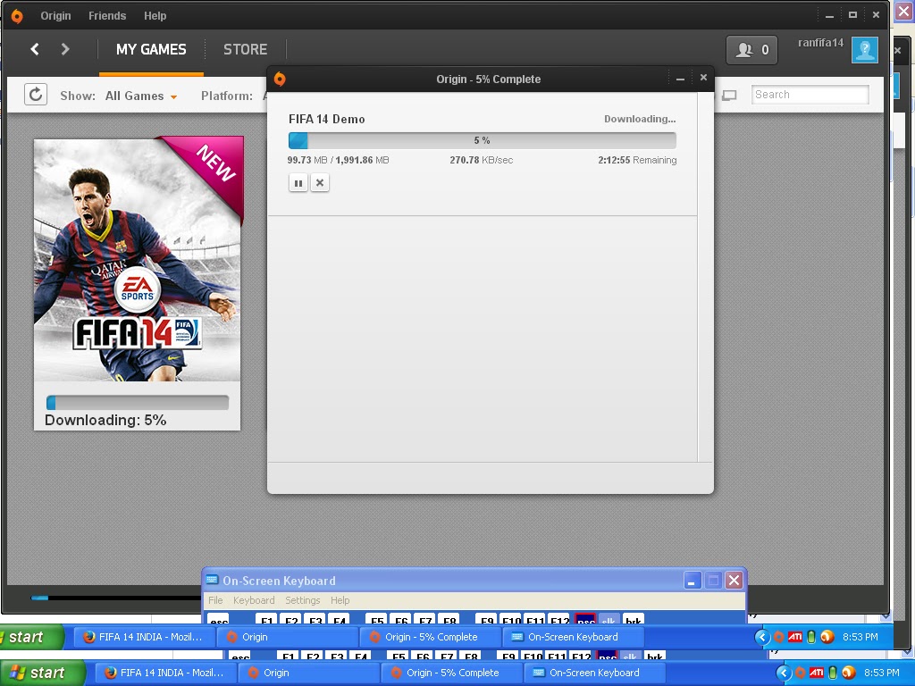This screenshot has height=686, width=915.
Task: Maximize the main Origin window
Action: coord(852,15)
